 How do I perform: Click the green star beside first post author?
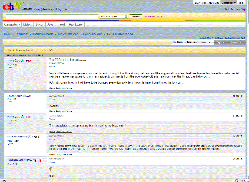click(x=23, y=61)
